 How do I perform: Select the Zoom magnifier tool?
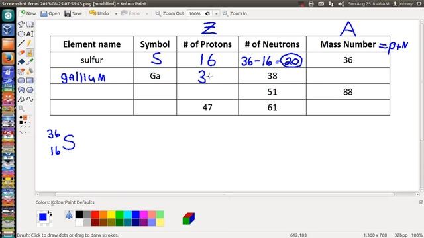[21, 108]
